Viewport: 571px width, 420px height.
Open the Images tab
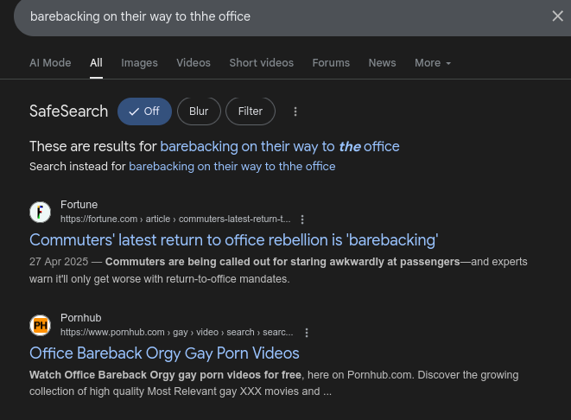click(139, 62)
